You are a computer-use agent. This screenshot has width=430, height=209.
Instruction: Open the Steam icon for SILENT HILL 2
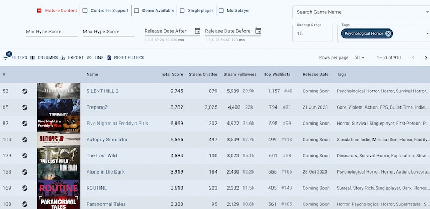(25, 91)
